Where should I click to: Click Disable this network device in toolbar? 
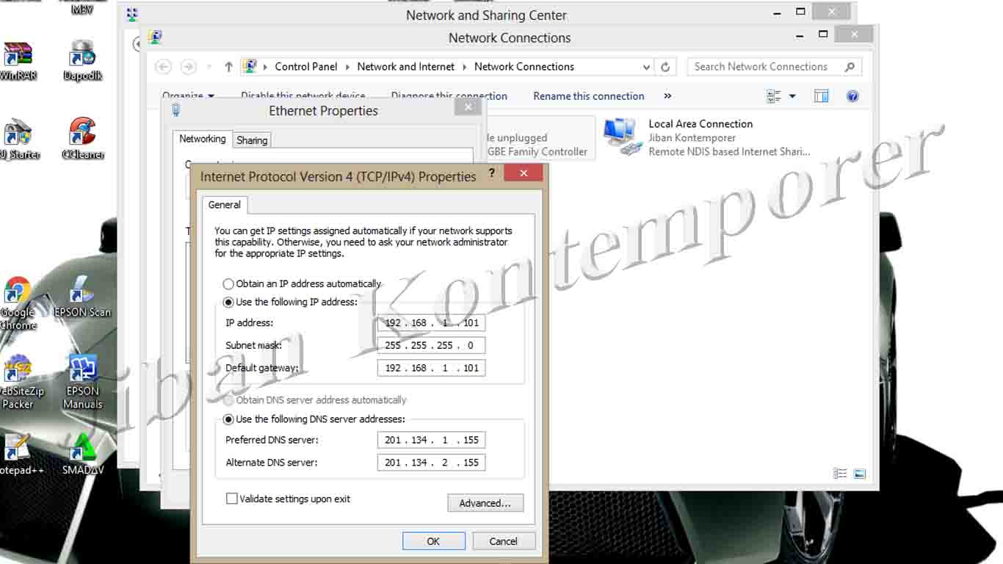[303, 96]
